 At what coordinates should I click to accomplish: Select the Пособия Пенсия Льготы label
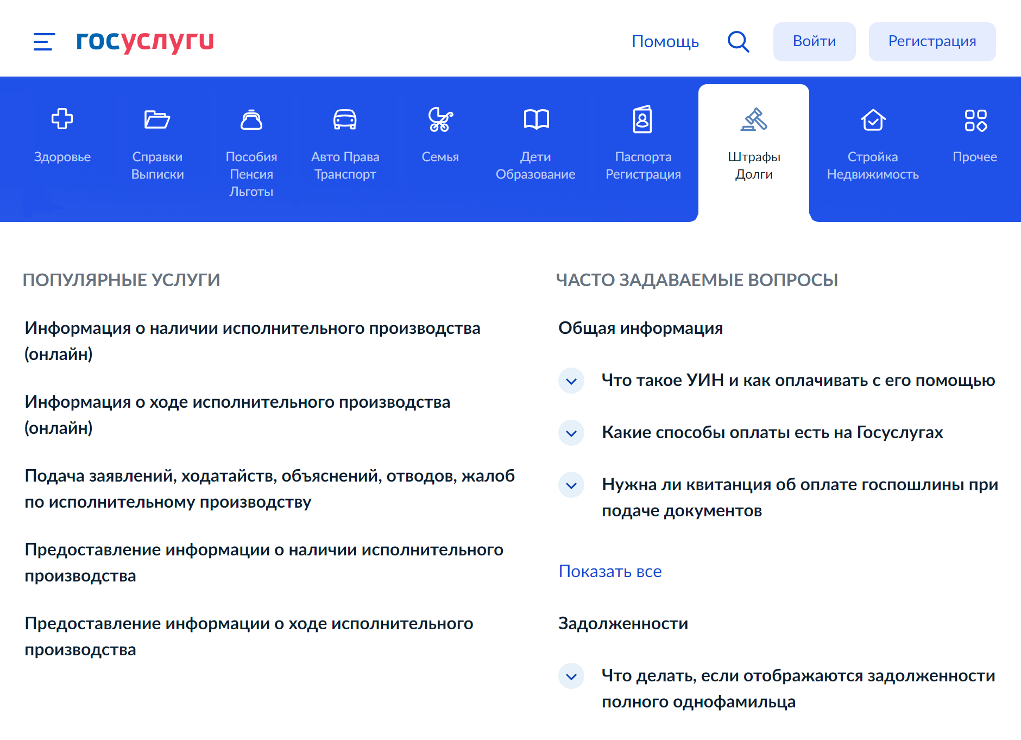tap(251, 174)
